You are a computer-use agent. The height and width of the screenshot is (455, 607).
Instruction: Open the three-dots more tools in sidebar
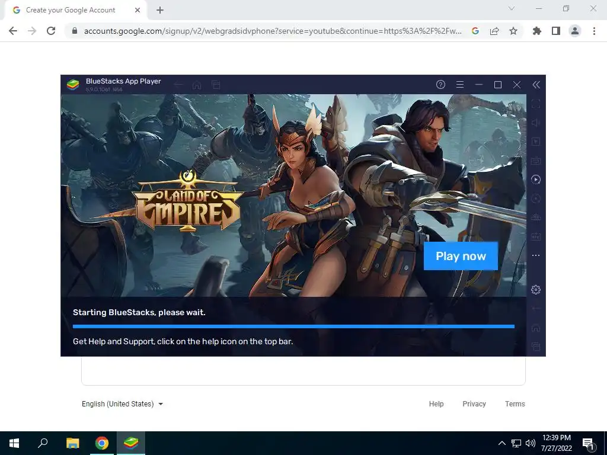pos(536,255)
